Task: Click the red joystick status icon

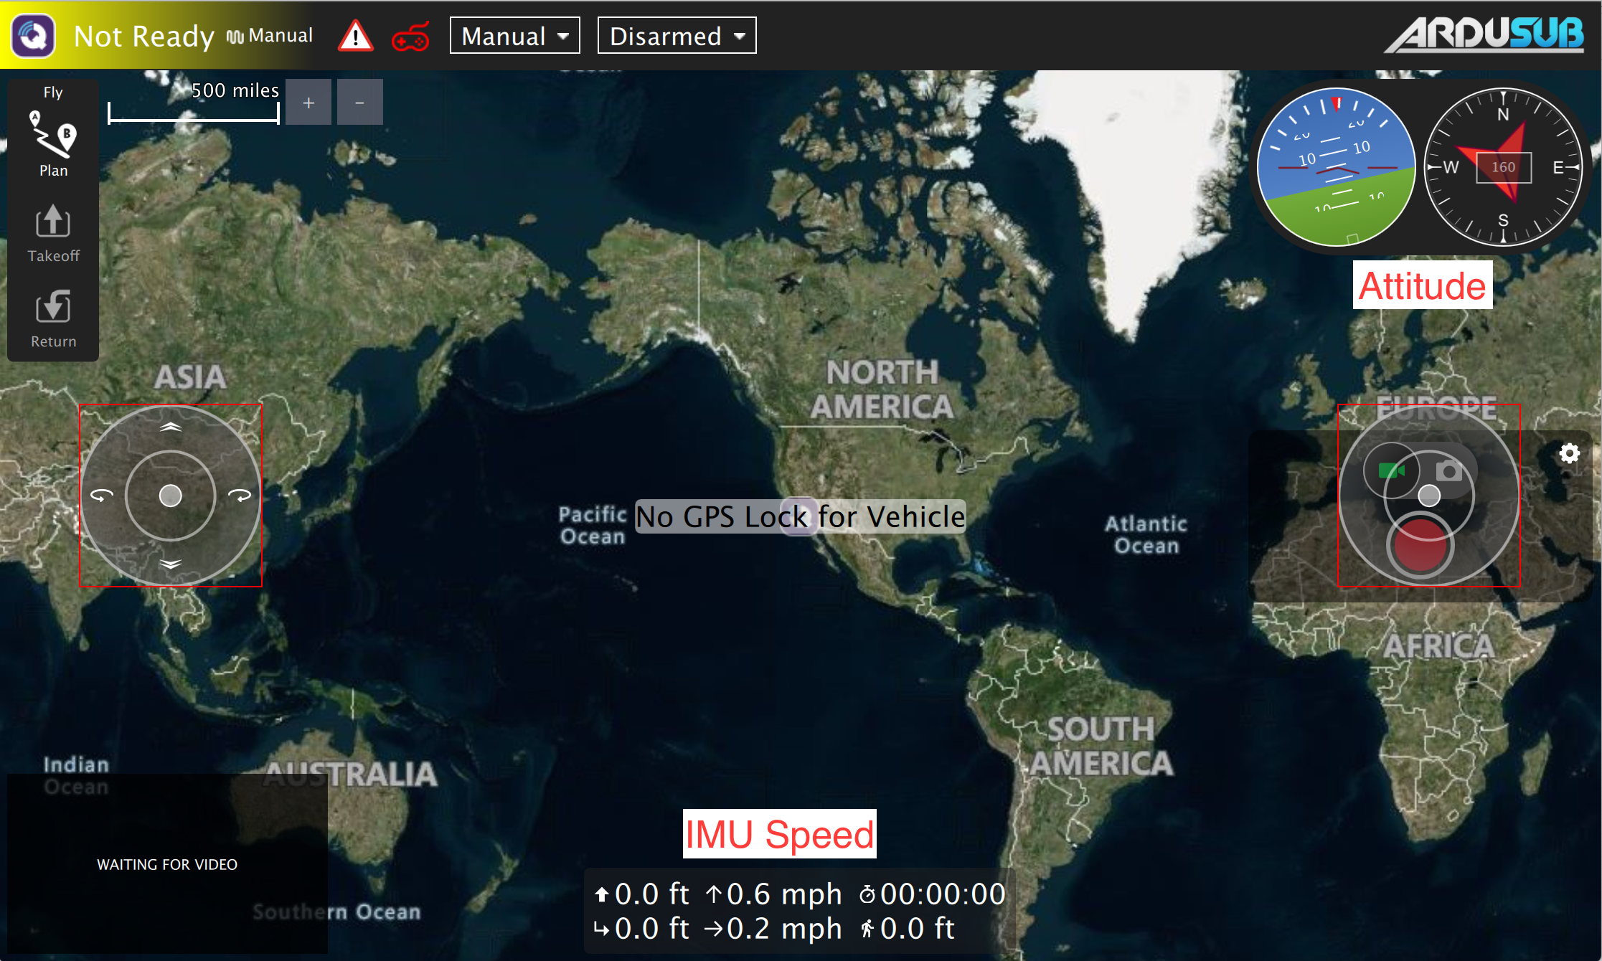Action: [410, 37]
